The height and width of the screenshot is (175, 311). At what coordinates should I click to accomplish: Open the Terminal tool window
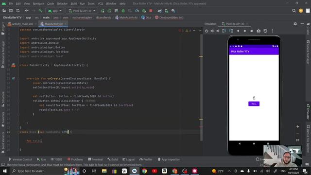(x=95, y=159)
